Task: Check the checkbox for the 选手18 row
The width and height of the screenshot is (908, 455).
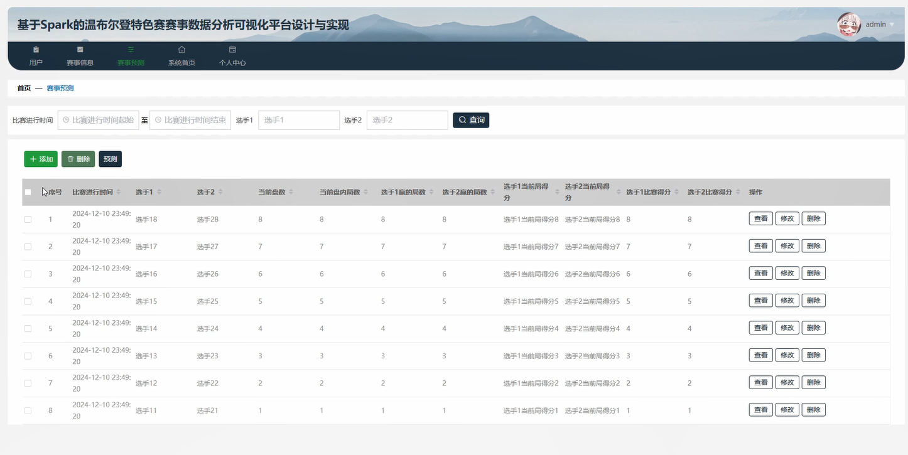Action: click(28, 220)
